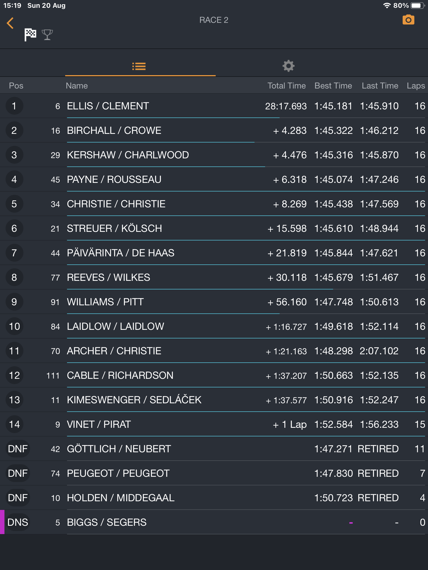Tap the orange camera screenshot icon
The image size is (428, 570).
[x=408, y=20]
